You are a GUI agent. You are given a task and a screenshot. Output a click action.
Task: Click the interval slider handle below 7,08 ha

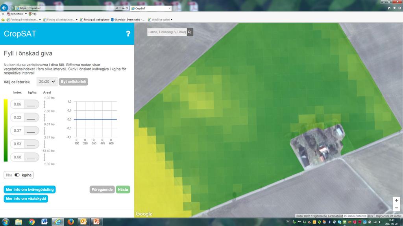(x=44, y=117)
